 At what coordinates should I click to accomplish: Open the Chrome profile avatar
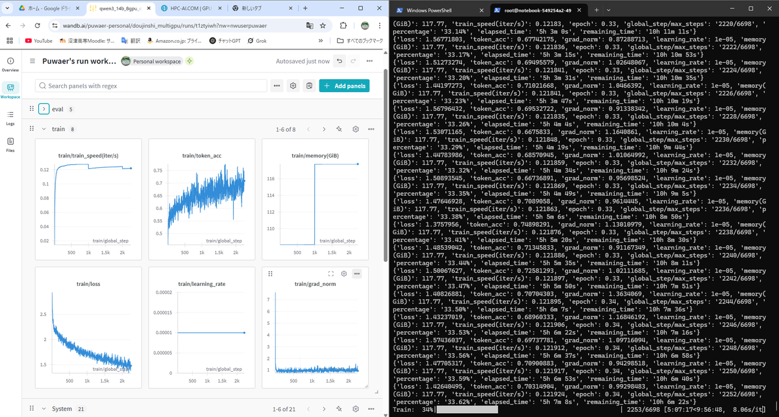[x=365, y=25]
